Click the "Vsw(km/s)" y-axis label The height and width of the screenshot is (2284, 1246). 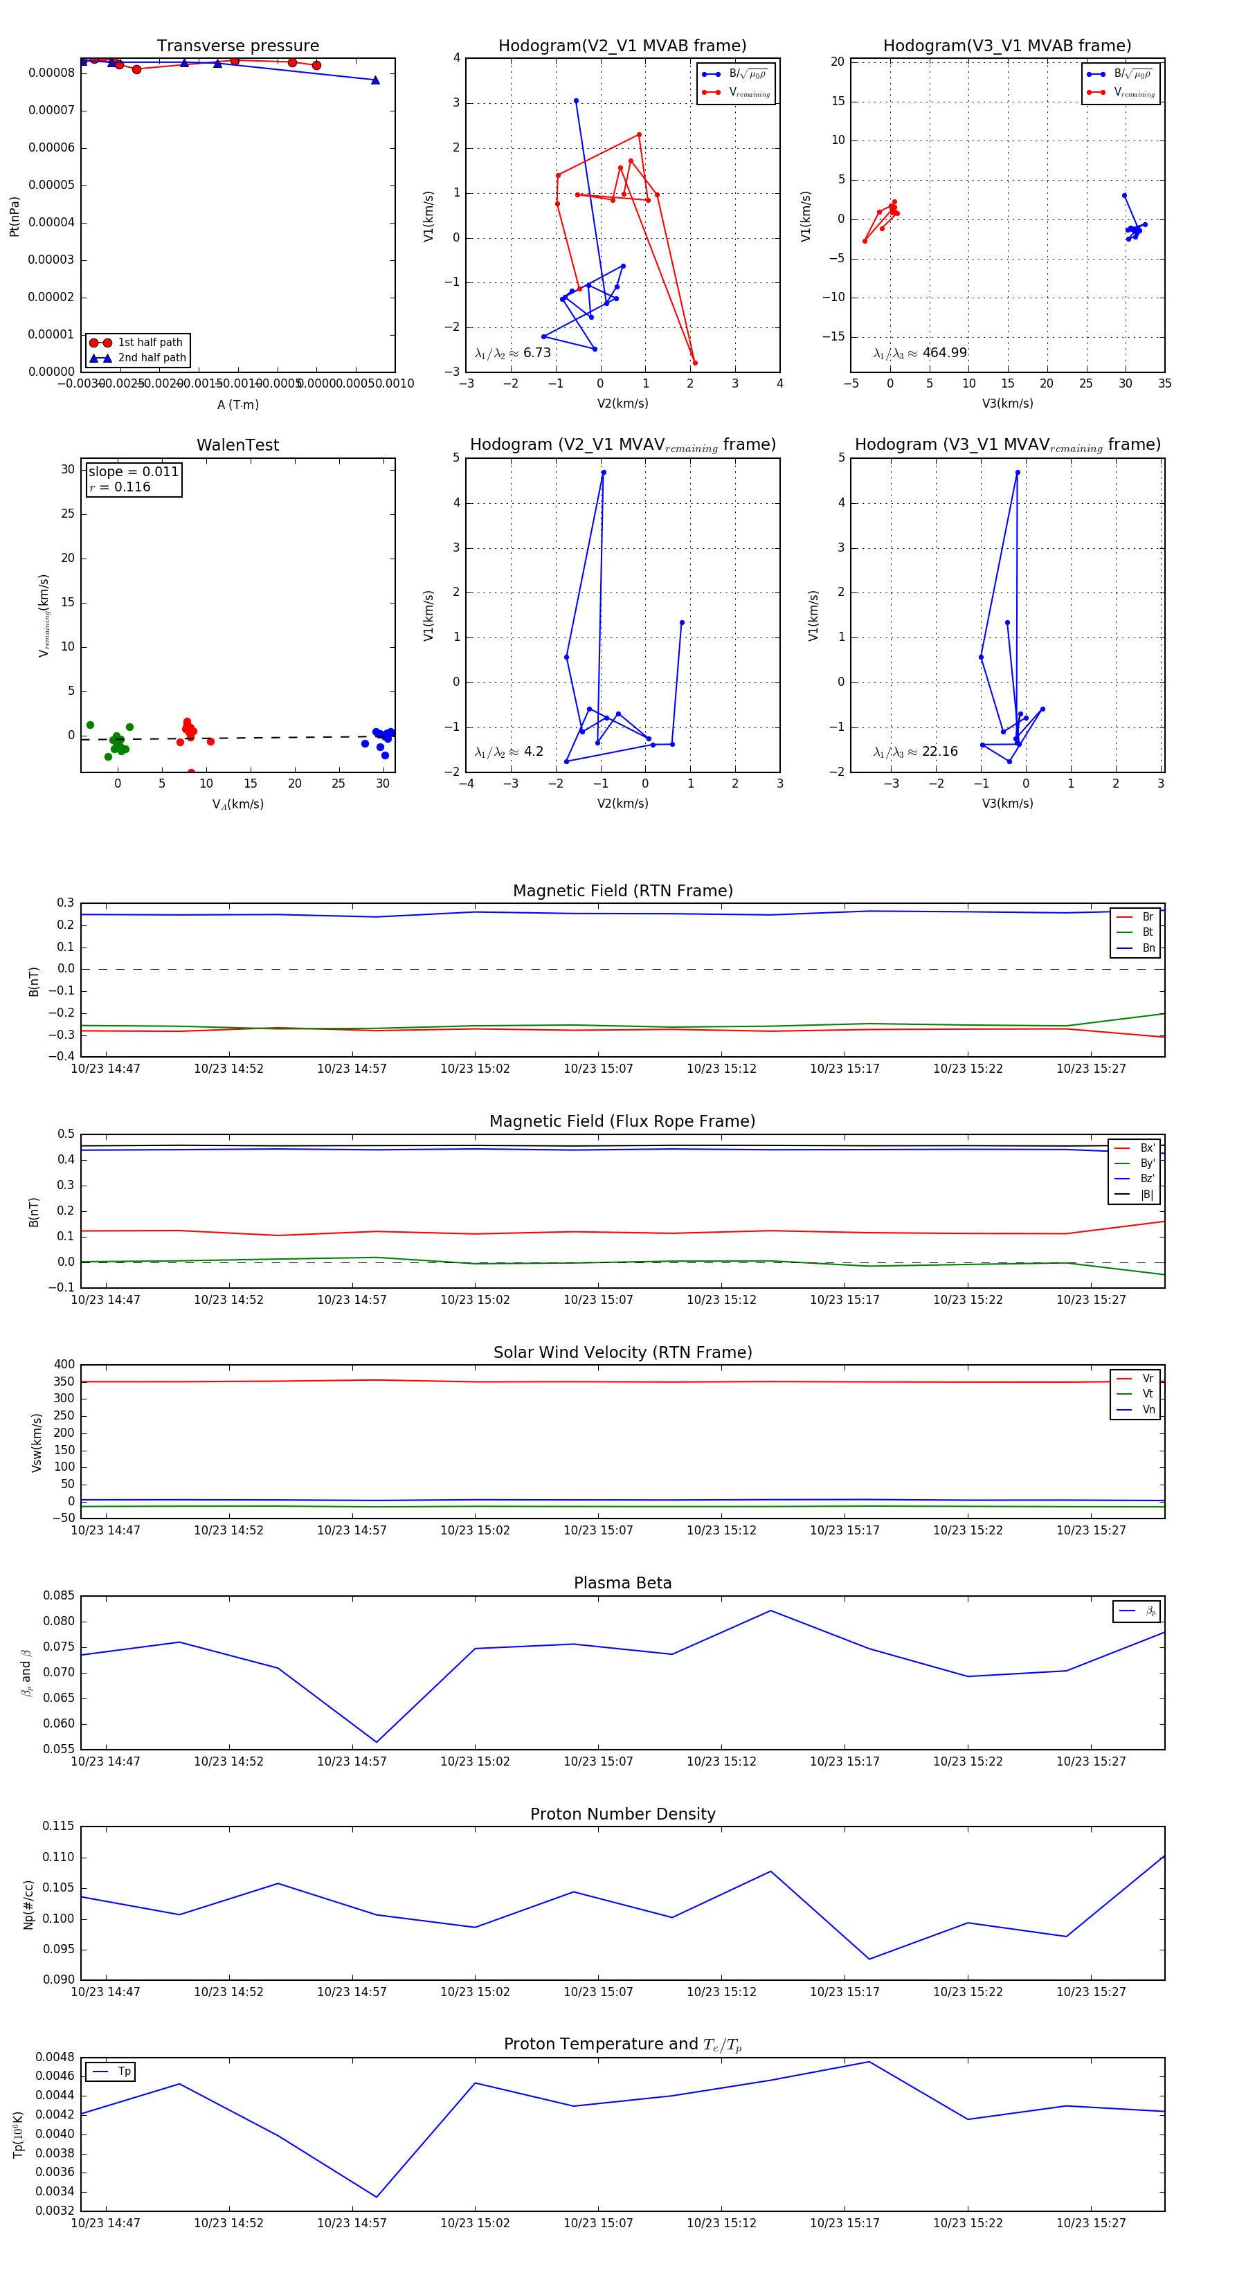37,1442
